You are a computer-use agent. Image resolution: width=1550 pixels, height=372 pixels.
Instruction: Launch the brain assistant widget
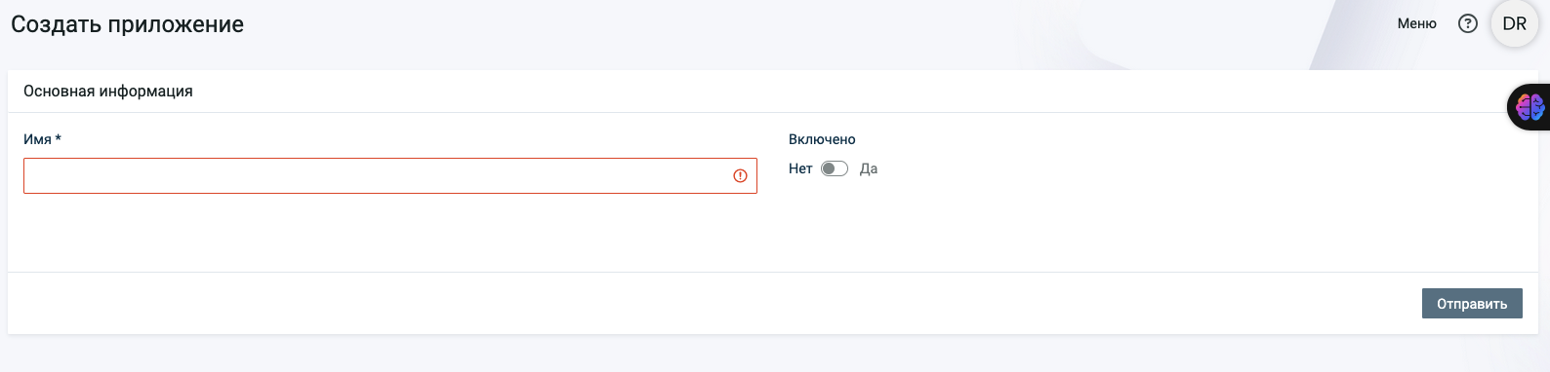1530,106
